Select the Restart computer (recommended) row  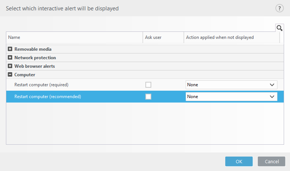click(145, 97)
